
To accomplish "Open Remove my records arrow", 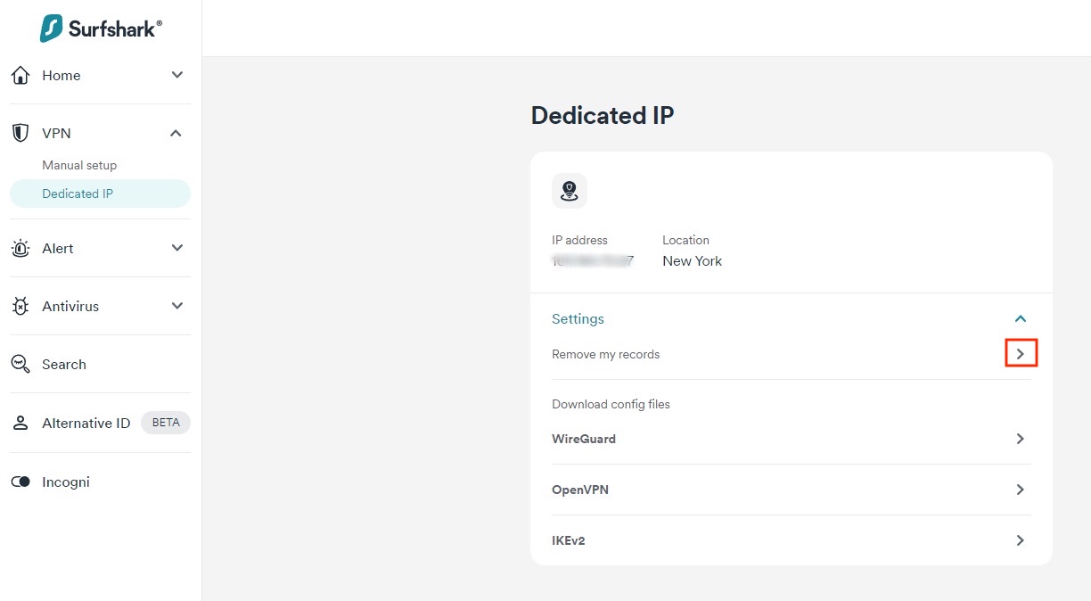I will coord(1021,354).
